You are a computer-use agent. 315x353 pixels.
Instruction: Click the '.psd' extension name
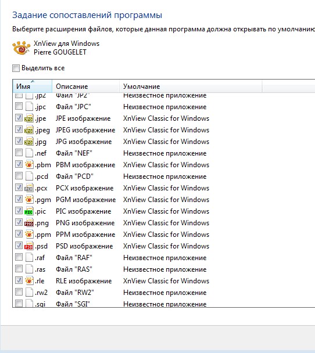pos(41,246)
